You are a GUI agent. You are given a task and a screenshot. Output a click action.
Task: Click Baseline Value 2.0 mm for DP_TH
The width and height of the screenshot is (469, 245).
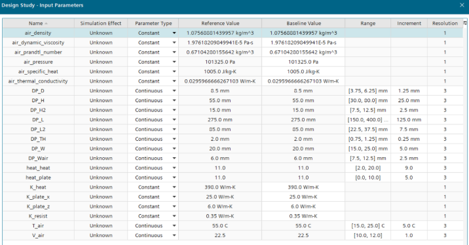[x=303, y=139]
